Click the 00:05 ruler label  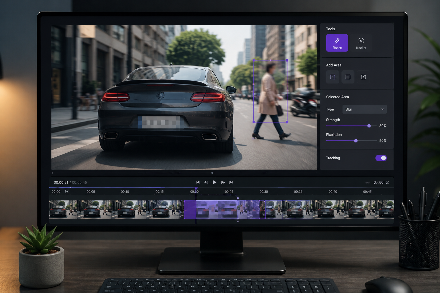point(91,191)
